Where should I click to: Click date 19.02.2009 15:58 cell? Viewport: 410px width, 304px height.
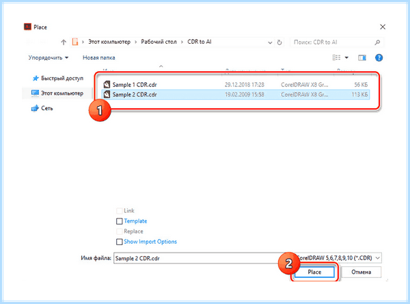(x=245, y=94)
